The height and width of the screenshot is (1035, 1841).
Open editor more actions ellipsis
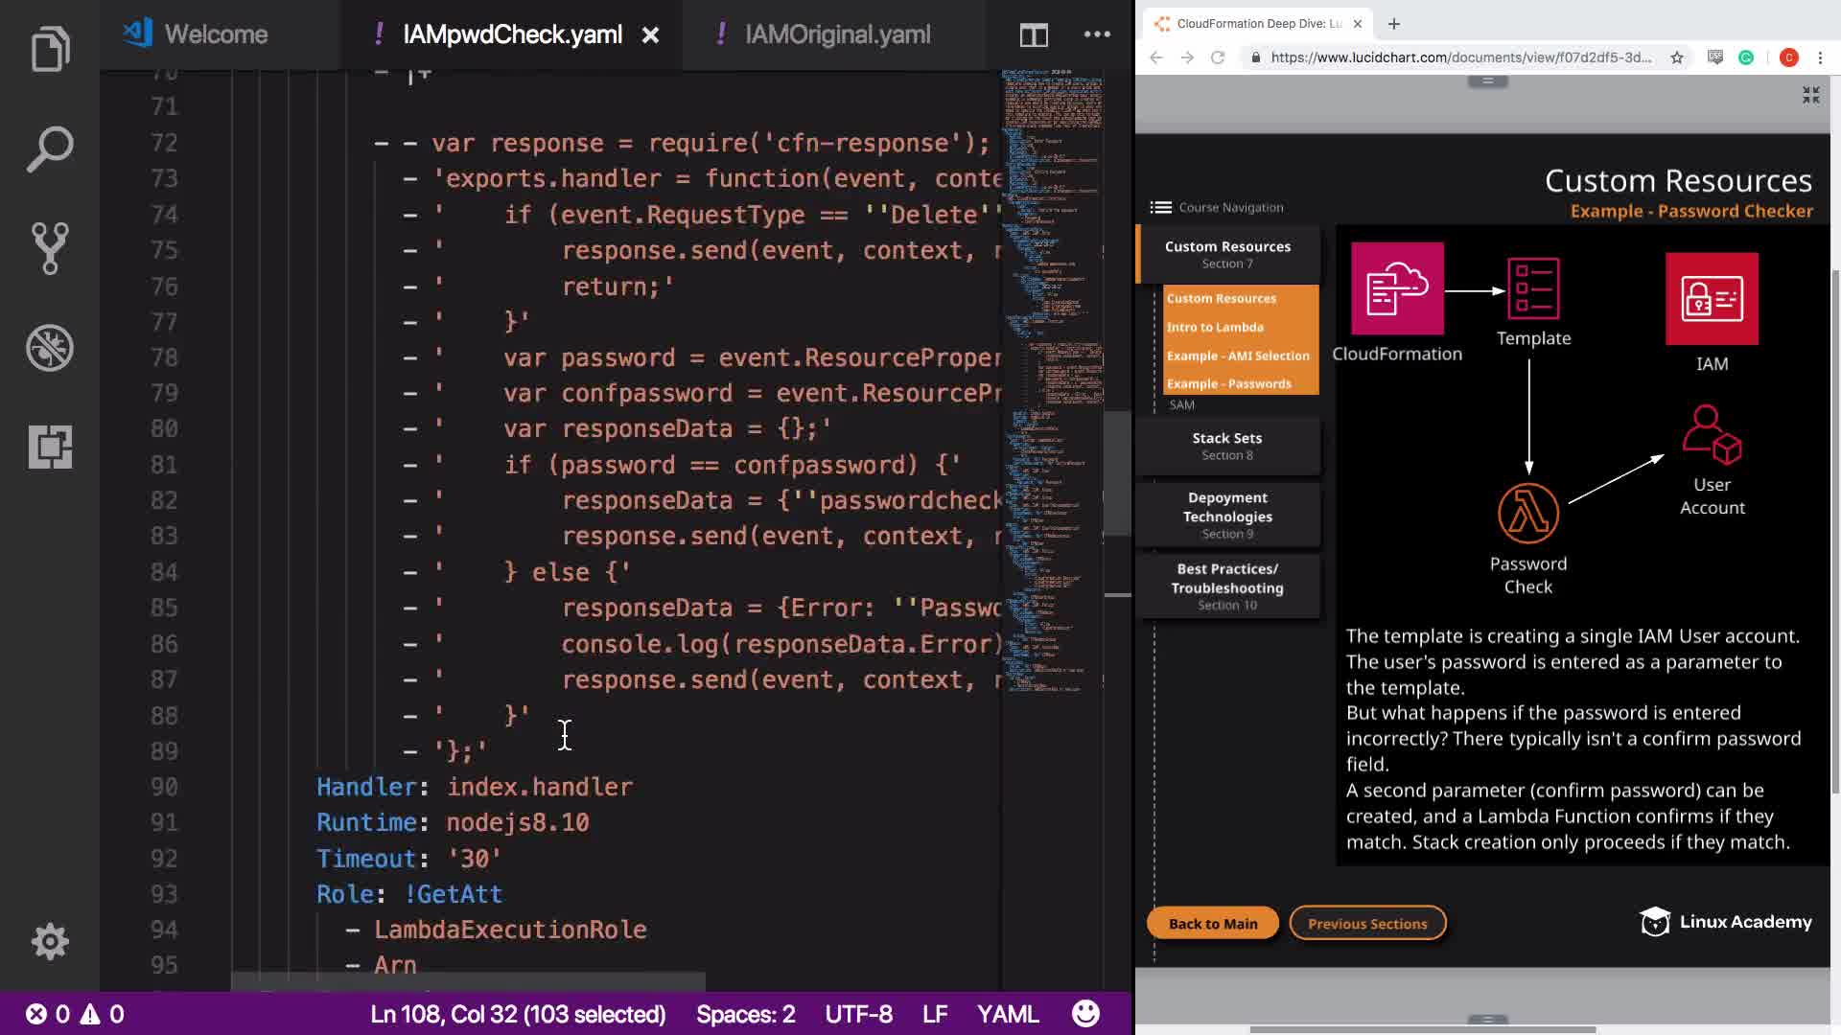[1097, 34]
